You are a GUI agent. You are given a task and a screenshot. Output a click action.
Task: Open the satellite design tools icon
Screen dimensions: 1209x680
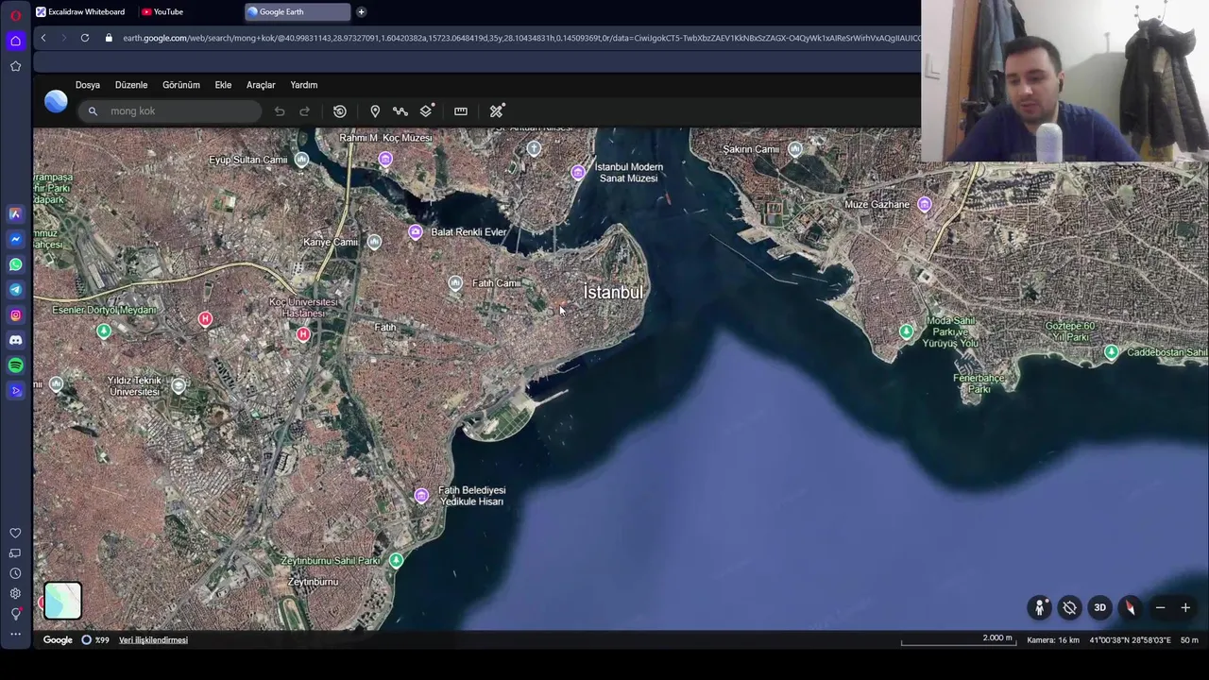tap(497, 110)
